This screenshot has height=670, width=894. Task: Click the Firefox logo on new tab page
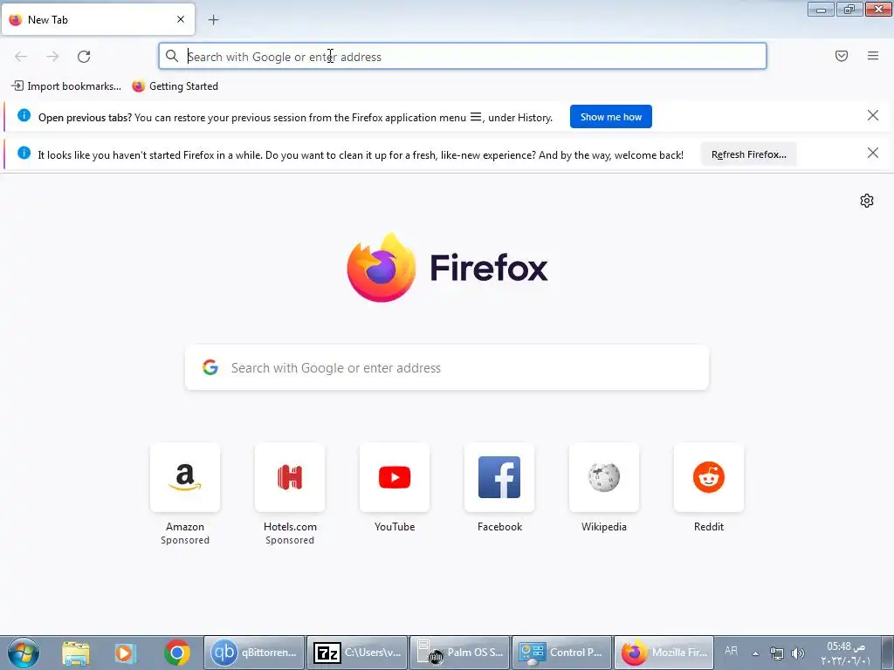[x=447, y=267]
